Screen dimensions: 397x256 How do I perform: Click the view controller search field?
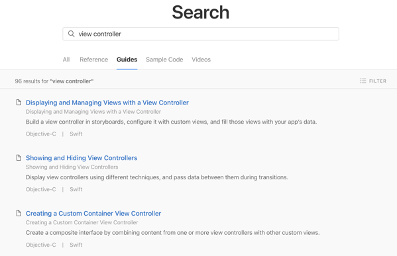201,34
